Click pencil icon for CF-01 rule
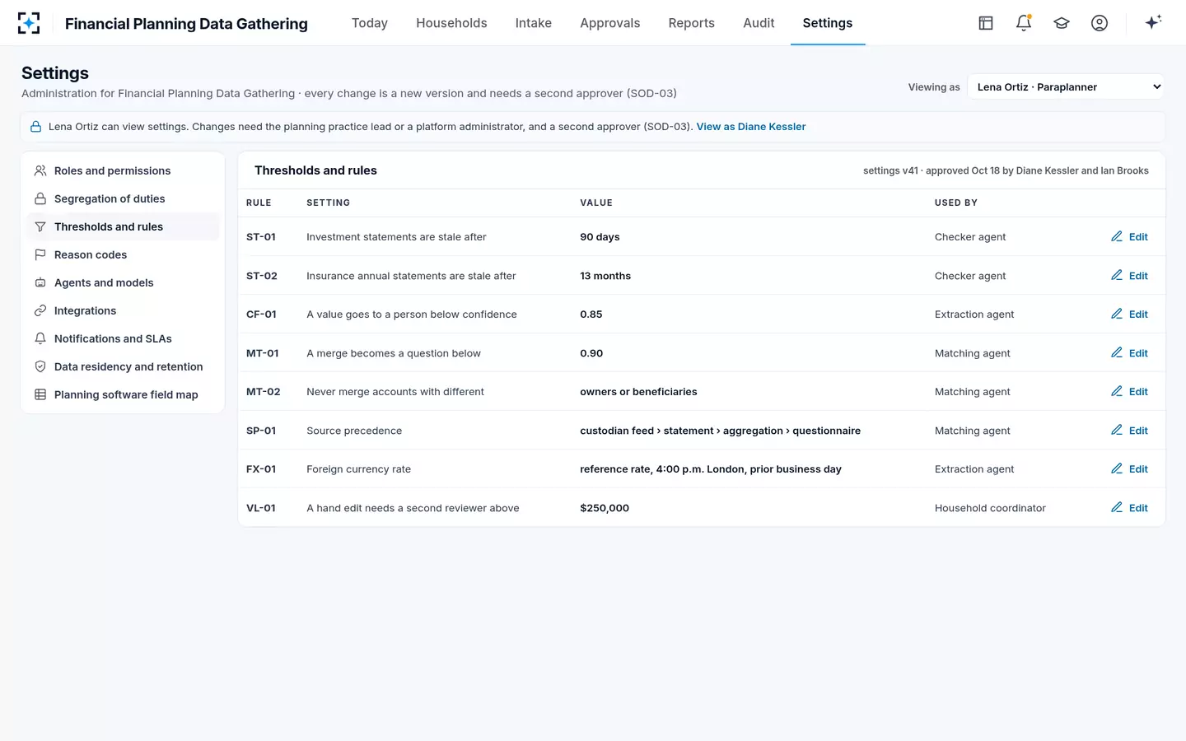This screenshot has width=1186, height=741. (x=1117, y=314)
